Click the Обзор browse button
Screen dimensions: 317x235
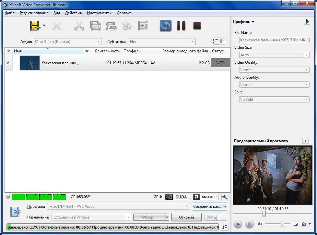[149, 217]
